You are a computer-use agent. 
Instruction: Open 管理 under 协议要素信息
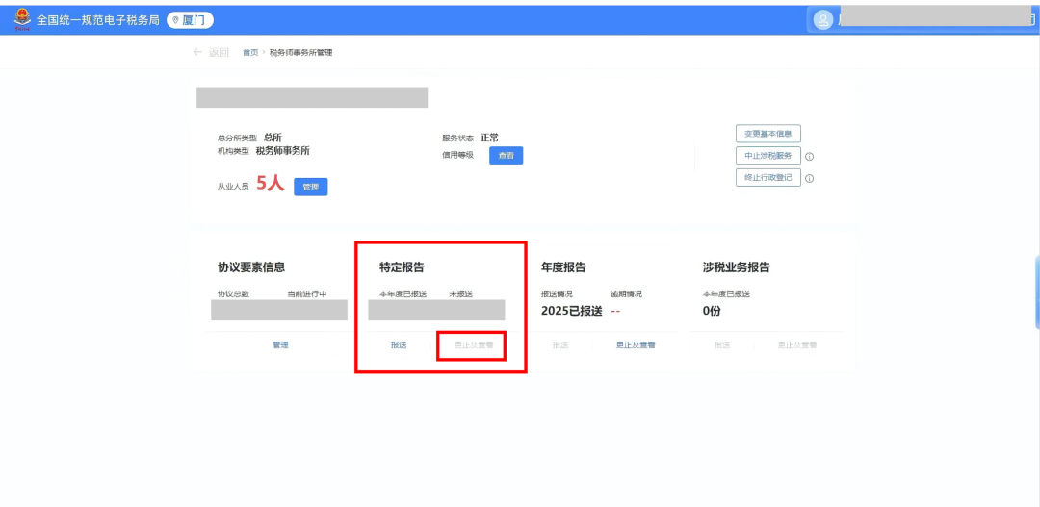[280, 345]
